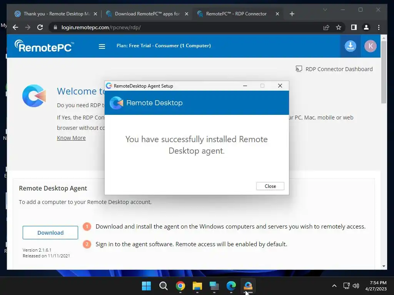Open Chrome's three-dot menu

click(379, 27)
